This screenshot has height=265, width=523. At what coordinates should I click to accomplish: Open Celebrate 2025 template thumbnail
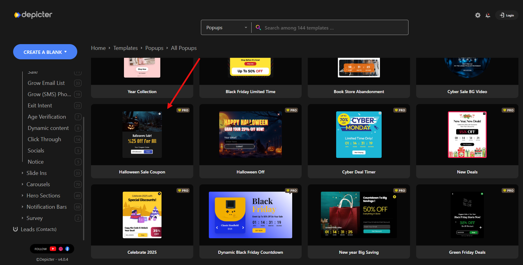coord(142,215)
